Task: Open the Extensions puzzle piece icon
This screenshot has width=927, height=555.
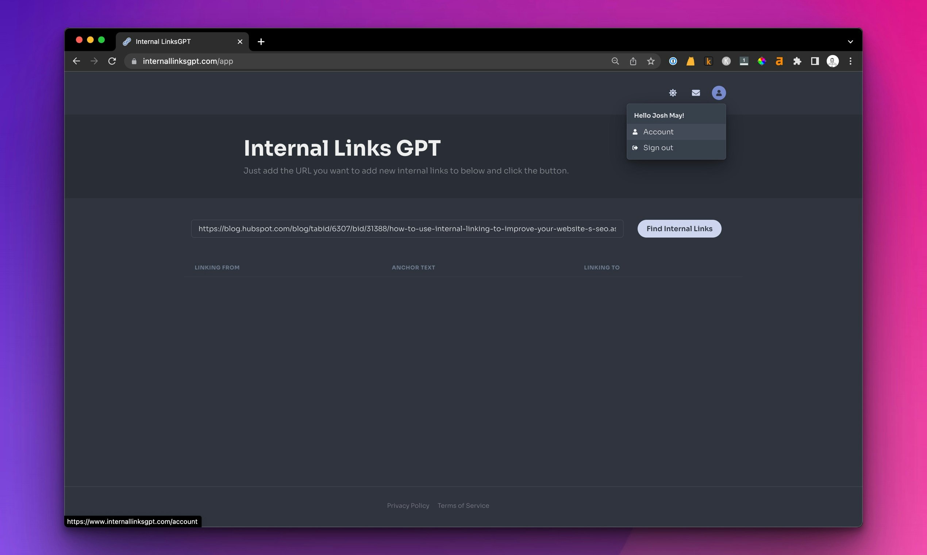Action: coord(797,61)
